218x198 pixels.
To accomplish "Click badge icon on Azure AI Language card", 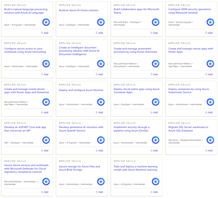I will (46, 22).
